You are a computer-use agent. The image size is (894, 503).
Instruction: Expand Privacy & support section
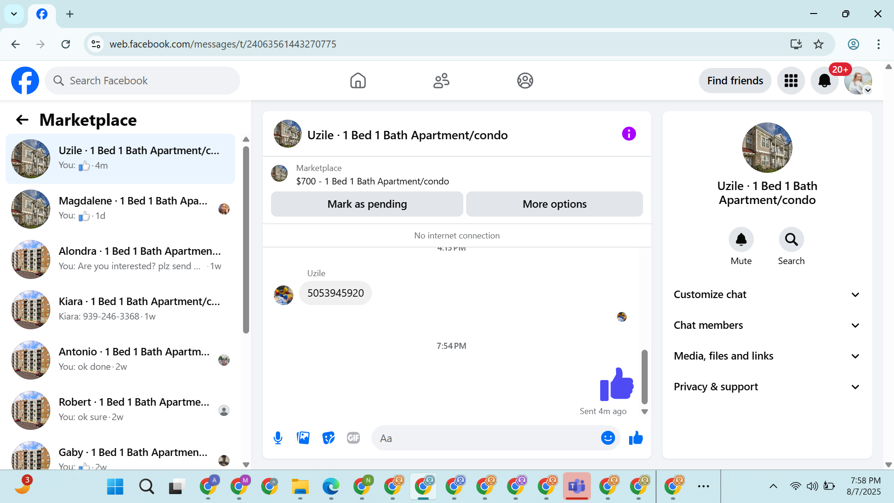(x=766, y=387)
